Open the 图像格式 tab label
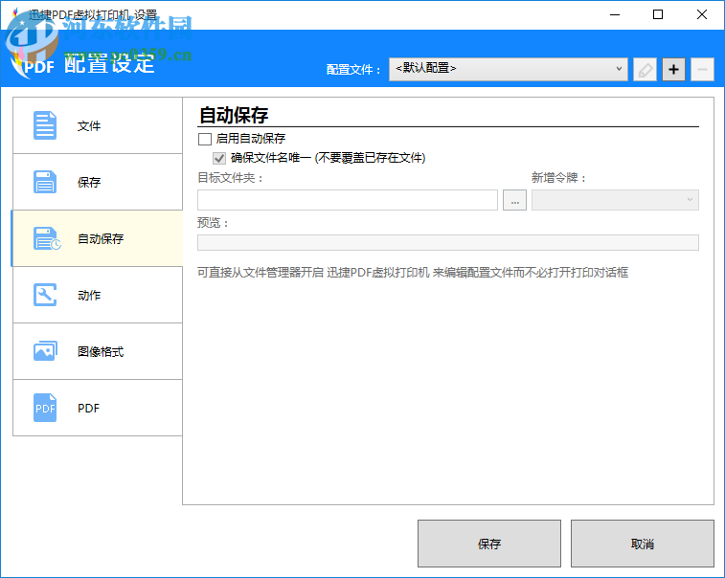 (101, 351)
